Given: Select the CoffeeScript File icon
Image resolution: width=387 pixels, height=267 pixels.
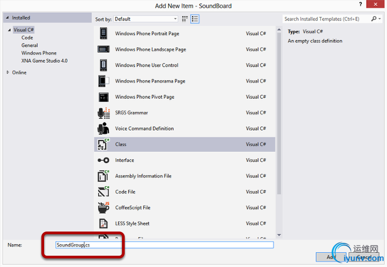Looking at the screenshot, I should [103, 207].
